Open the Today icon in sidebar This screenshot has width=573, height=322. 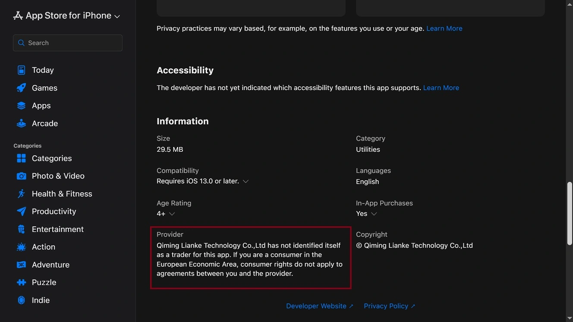click(x=21, y=70)
